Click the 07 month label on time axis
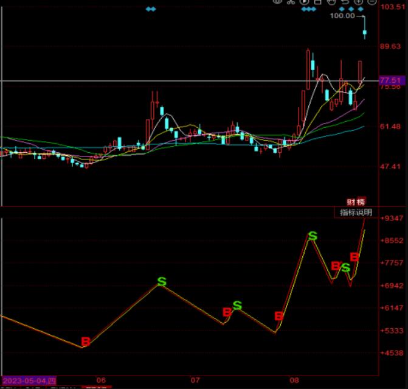408x389 pixels. coord(195,381)
